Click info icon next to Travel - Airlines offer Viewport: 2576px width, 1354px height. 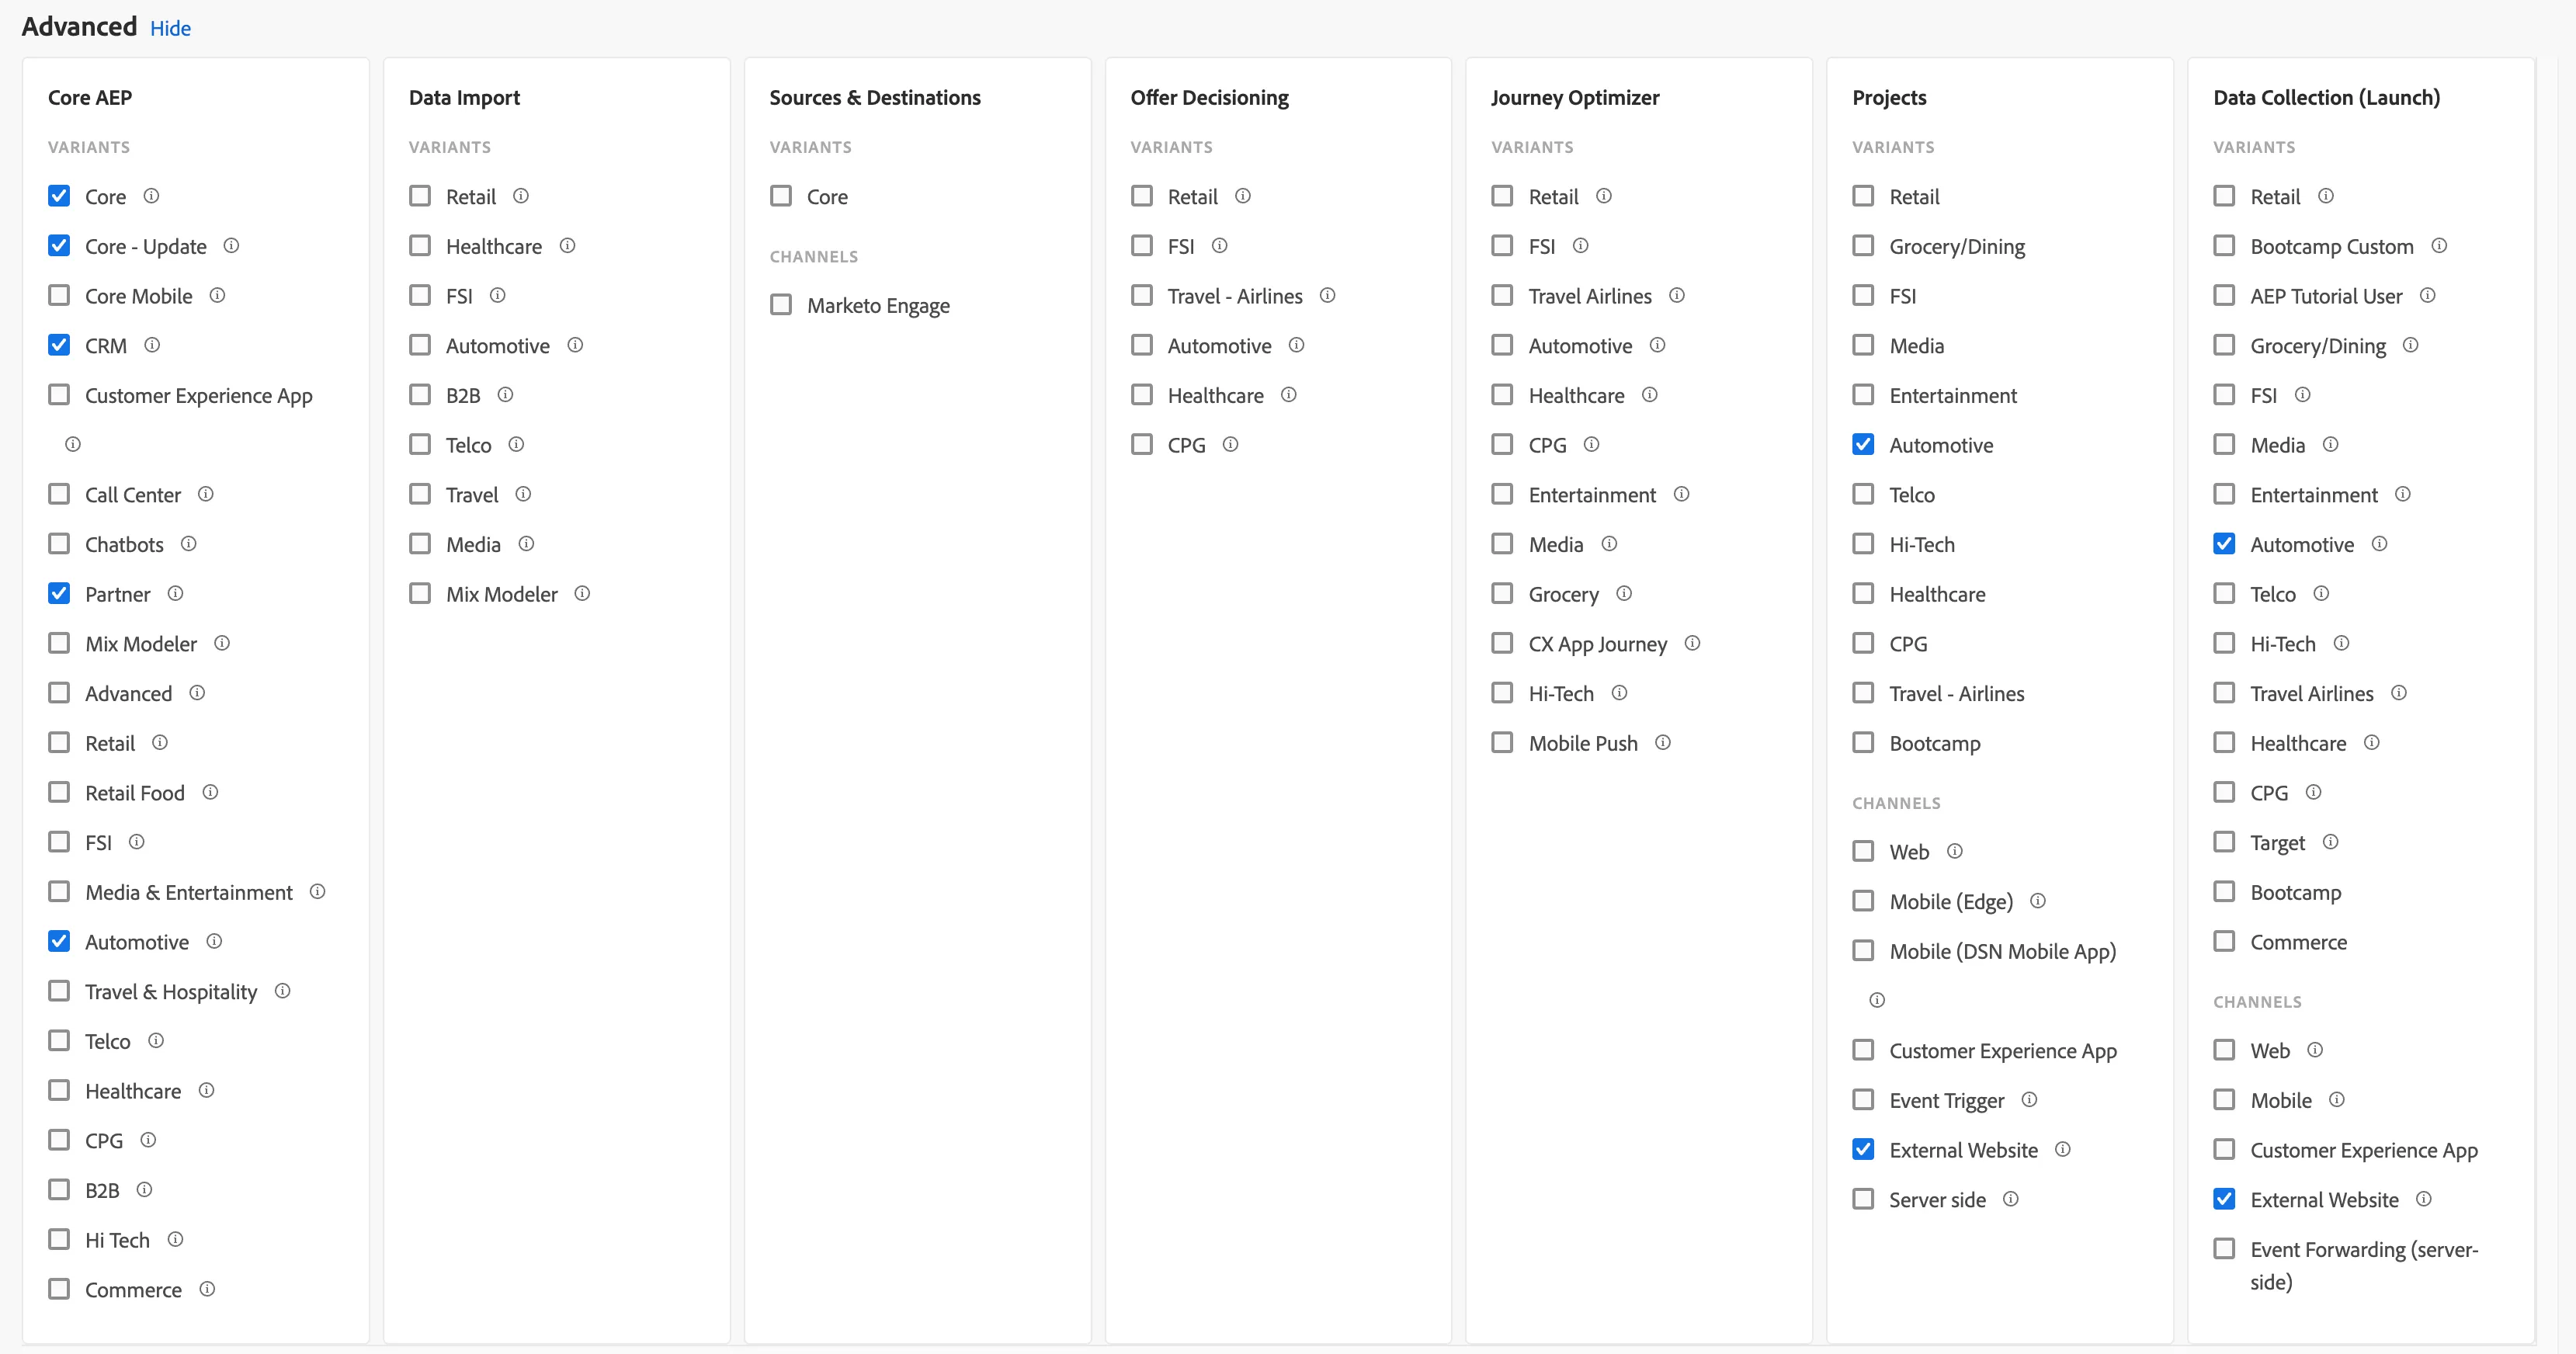tap(1327, 295)
